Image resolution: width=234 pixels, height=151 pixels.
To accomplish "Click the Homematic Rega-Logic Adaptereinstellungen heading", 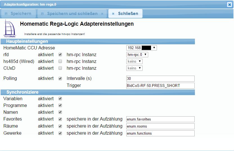I will click(x=77, y=24).
